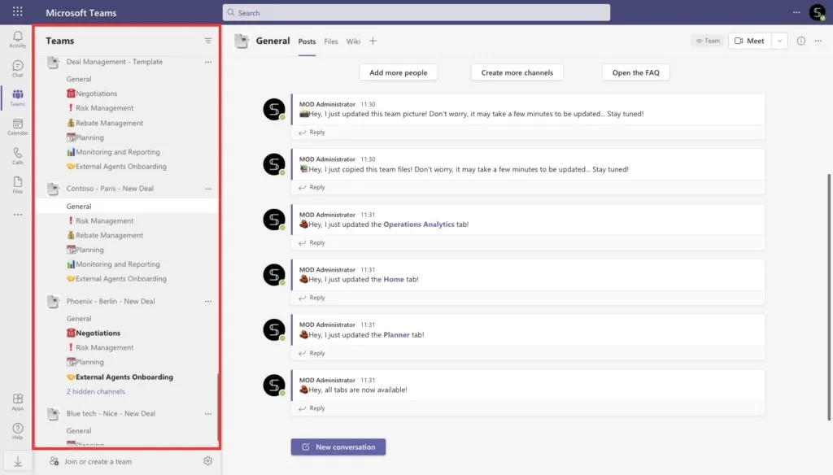Open the Apps store icon
Viewport: 833px width, 475px height.
coord(18,402)
